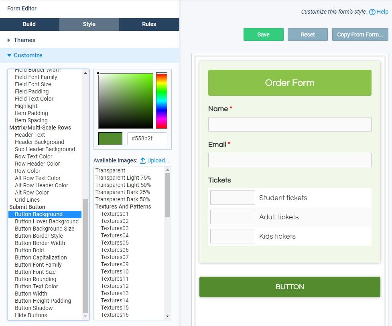Click the images list scroll down arrow
This screenshot has width=392, height=326.
tap(167, 316)
